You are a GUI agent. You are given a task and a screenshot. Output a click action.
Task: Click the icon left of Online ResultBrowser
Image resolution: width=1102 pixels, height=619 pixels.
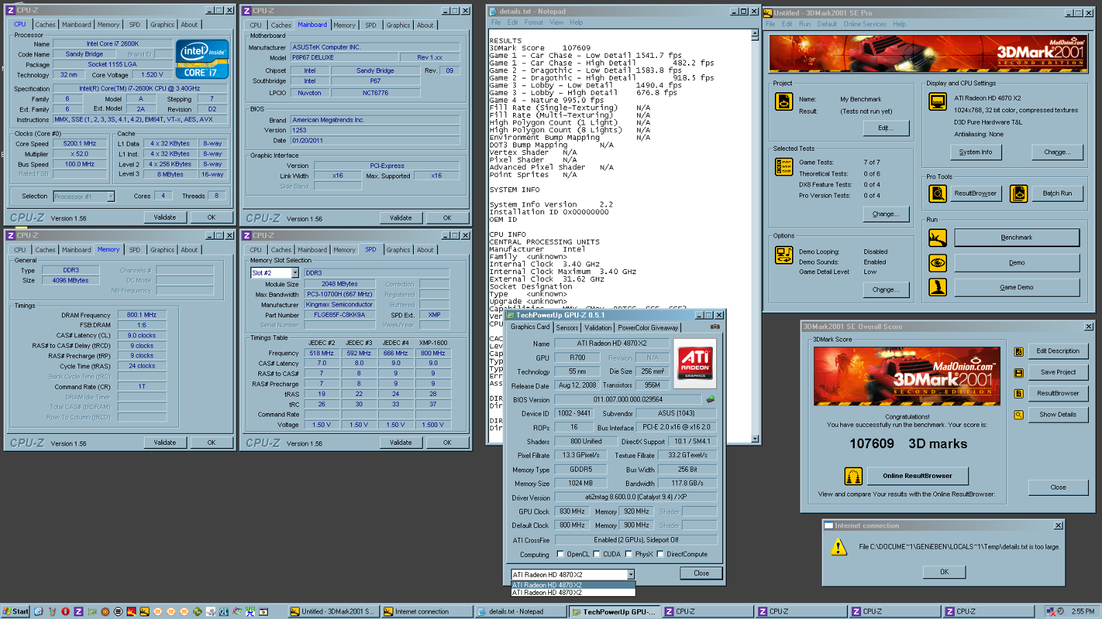(x=853, y=476)
